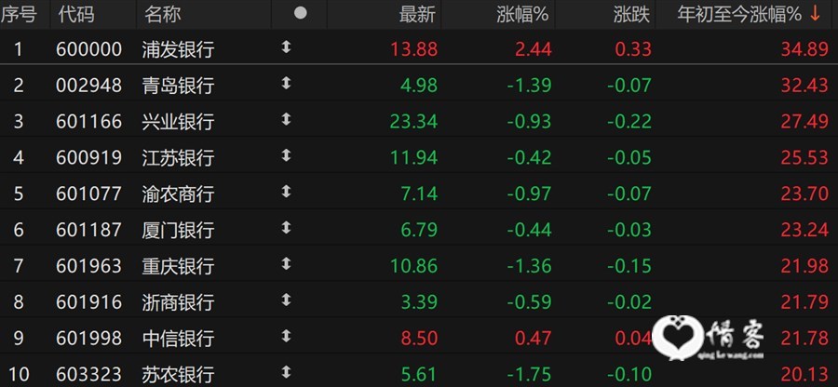Select stock code 603323
838x387 pixels.
click(x=88, y=374)
